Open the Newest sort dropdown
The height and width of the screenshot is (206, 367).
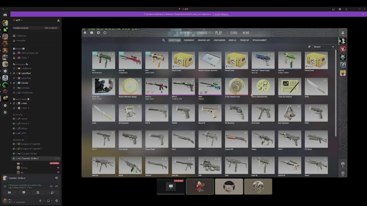tap(324, 47)
